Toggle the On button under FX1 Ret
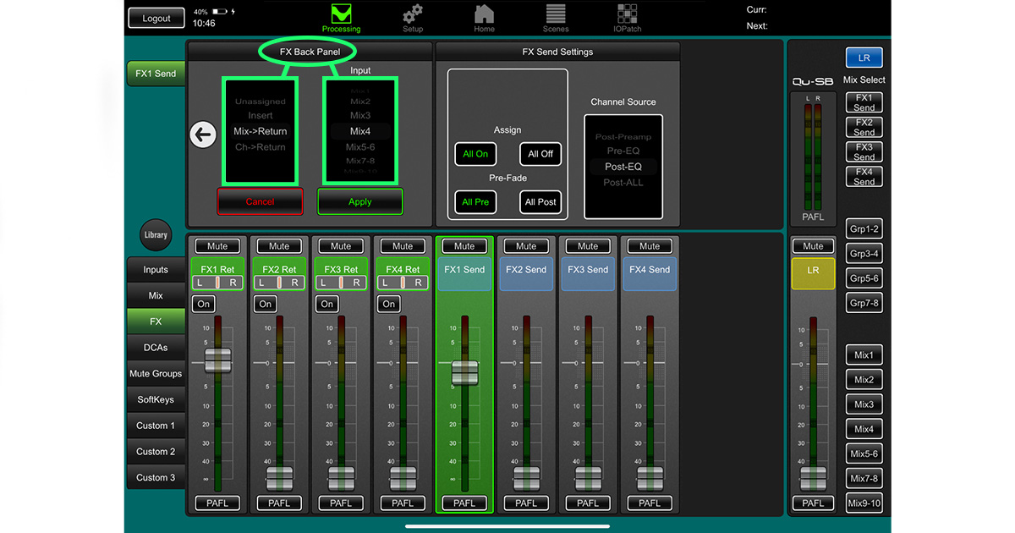 (203, 304)
